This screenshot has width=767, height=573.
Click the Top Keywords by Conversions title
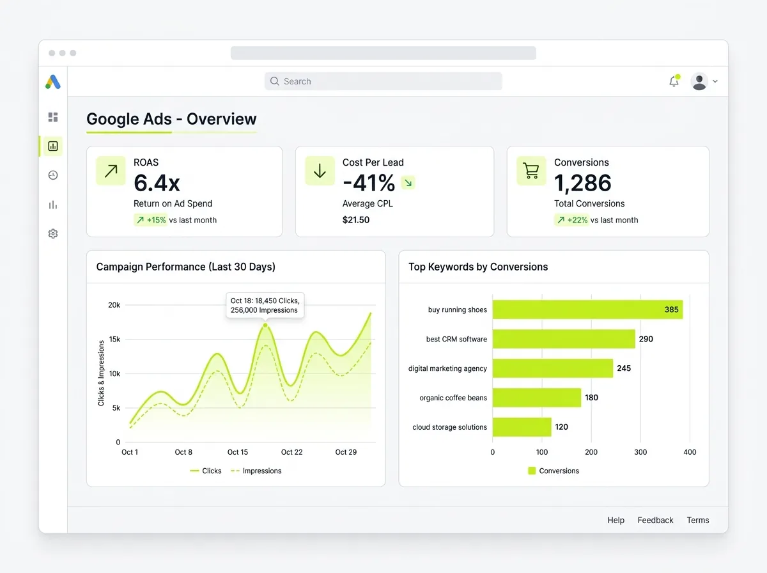(x=478, y=267)
